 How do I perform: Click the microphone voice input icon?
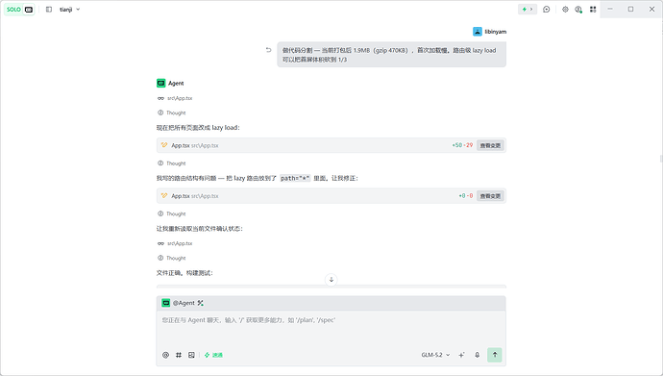(477, 355)
